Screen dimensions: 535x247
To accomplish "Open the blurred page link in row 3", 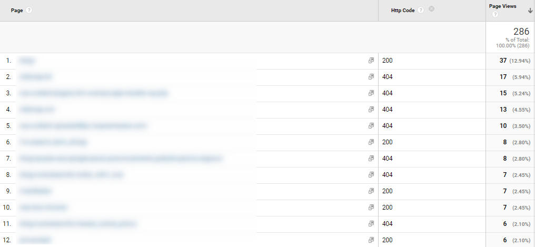I will [93, 93].
